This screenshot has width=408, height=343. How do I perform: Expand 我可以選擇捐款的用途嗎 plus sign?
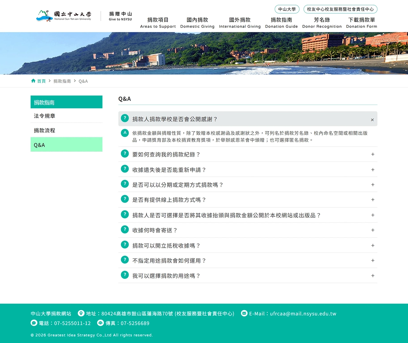[373, 276]
